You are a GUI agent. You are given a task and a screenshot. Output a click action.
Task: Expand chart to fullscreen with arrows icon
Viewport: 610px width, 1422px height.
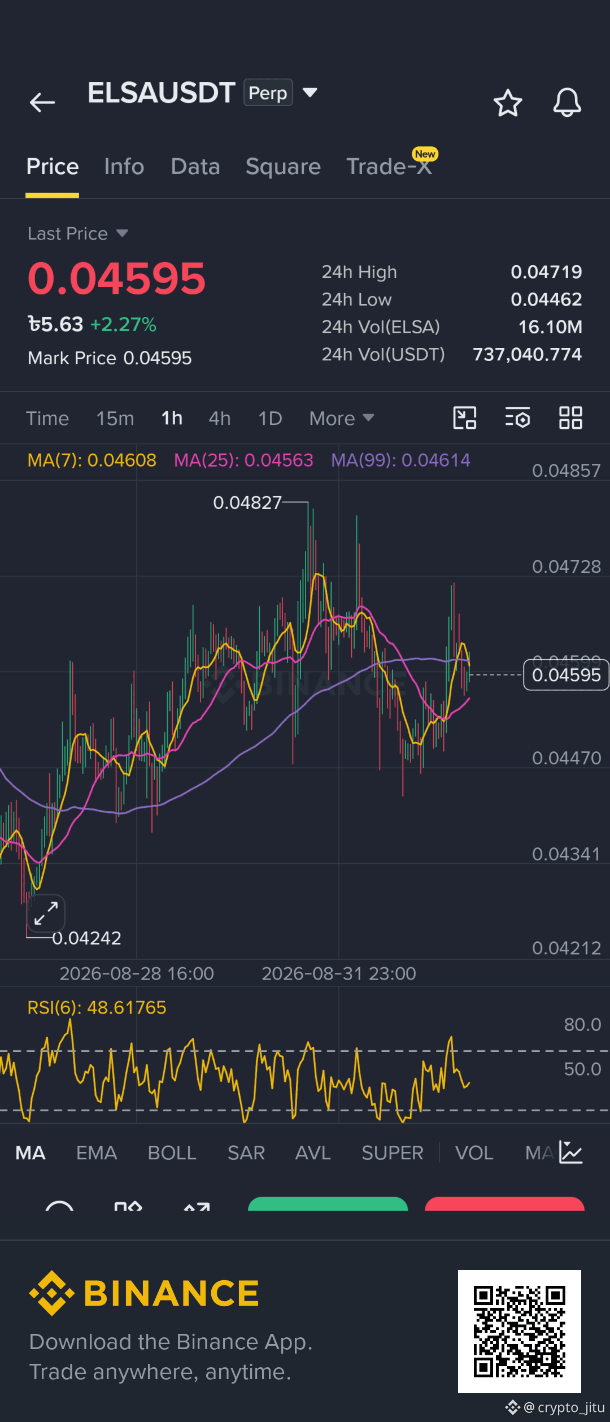click(x=46, y=914)
